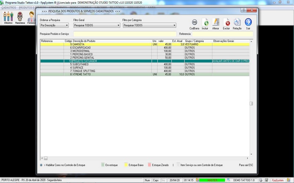Click vertical scrollbar down arrow

point(251,154)
